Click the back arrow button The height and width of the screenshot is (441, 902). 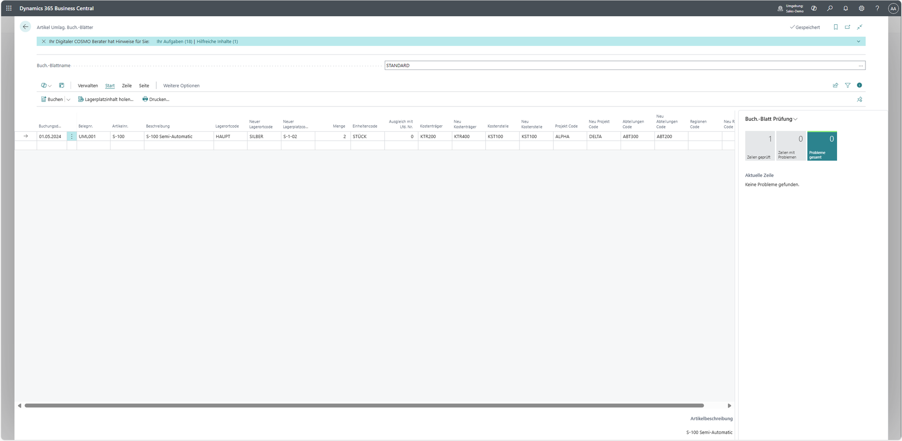[26, 27]
